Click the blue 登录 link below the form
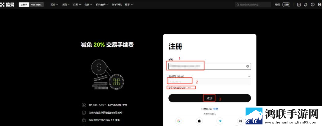Viewport: 322px width, 126px height. pyautogui.click(x=216, y=109)
